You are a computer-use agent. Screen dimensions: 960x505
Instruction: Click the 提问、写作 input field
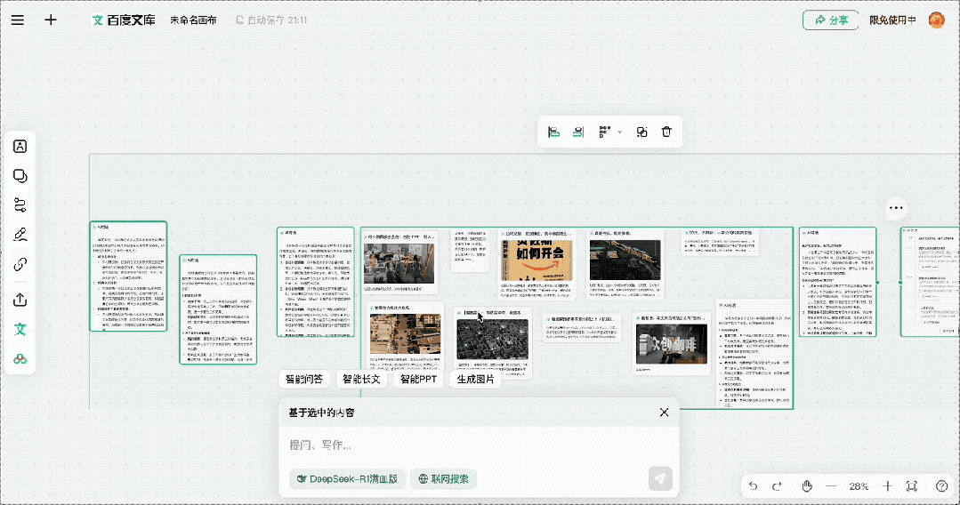coord(479,445)
